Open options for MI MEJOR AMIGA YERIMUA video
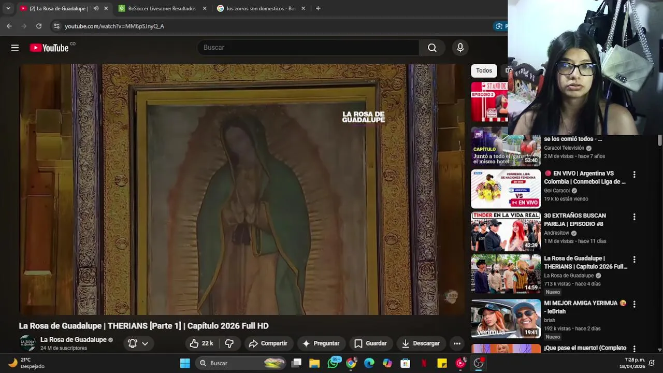 click(x=634, y=304)
